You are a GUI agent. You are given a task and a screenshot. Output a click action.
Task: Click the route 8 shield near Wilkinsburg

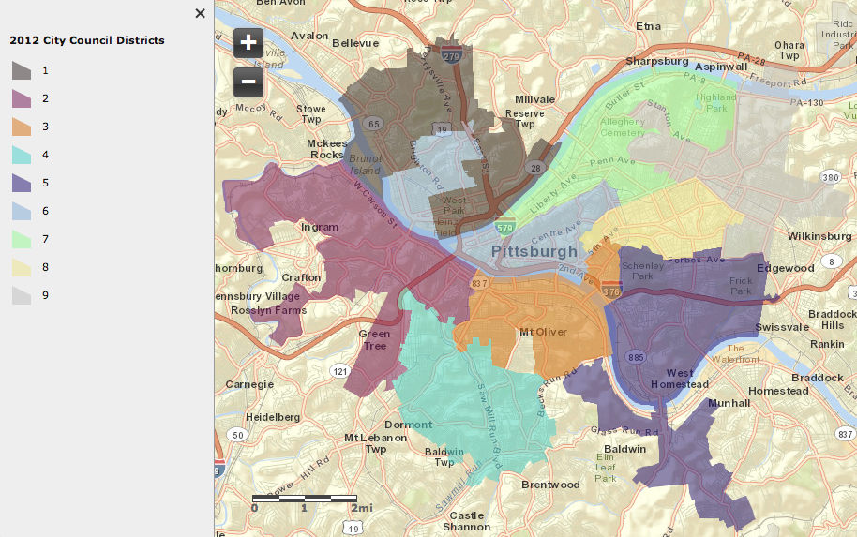click(832, 261)
